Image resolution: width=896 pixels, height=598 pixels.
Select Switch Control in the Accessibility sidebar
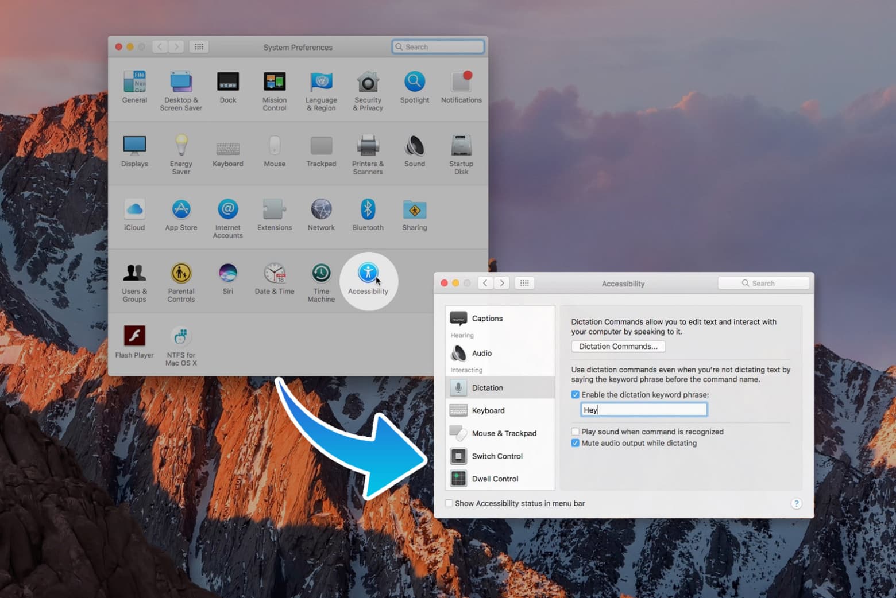coord(497,456)
